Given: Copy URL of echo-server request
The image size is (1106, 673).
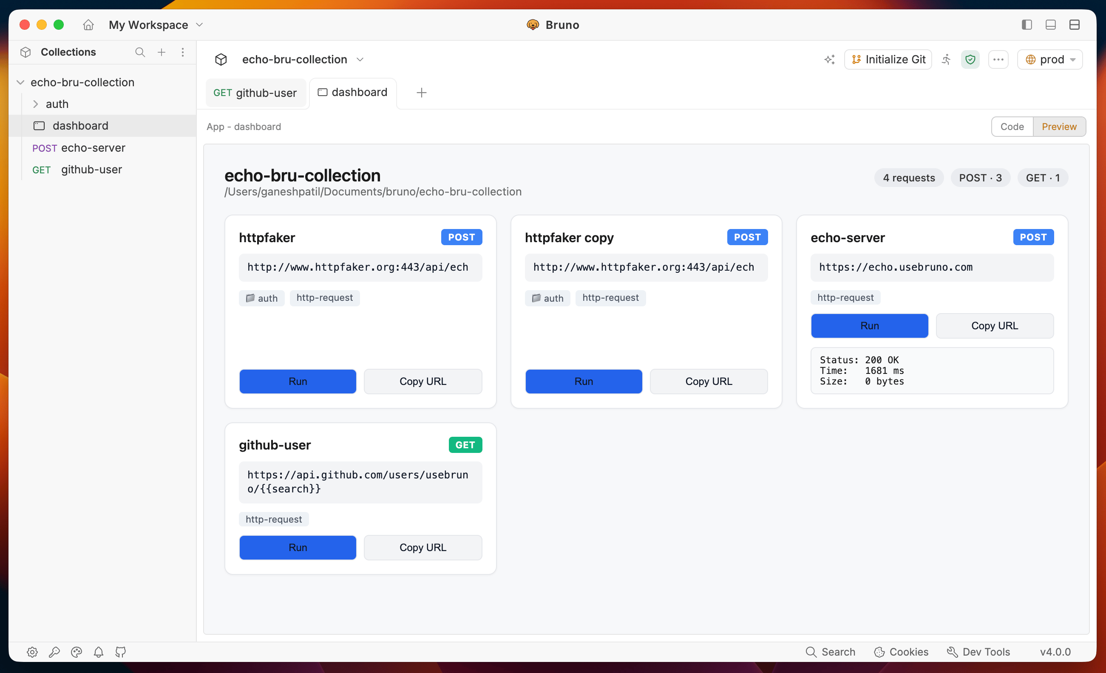Looking at the screenshot, I should (x=994, y=326).
